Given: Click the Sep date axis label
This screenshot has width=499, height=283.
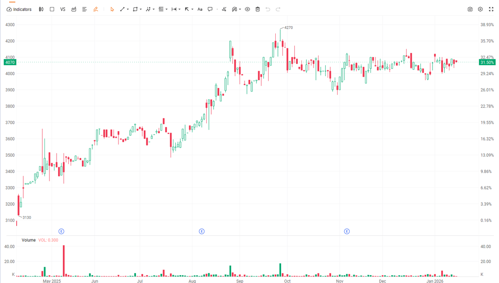Looking at the screenshot, I should point(240,281).
